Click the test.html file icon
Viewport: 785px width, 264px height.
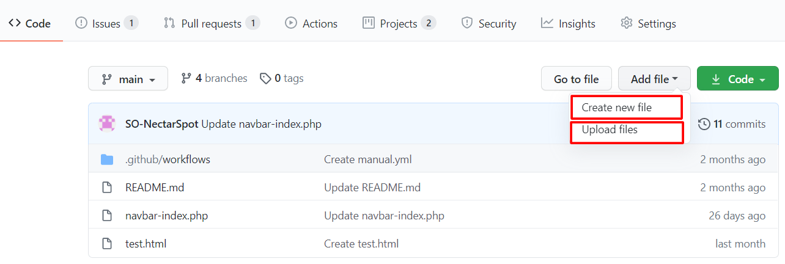tap(107, 244)
